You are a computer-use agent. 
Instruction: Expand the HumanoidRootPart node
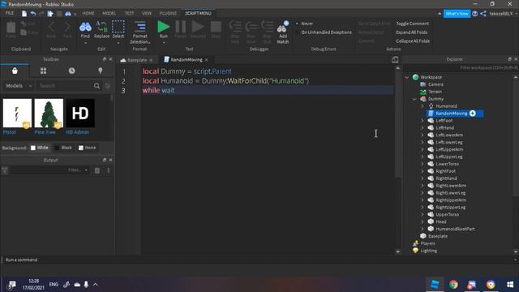tap(422, 229)
